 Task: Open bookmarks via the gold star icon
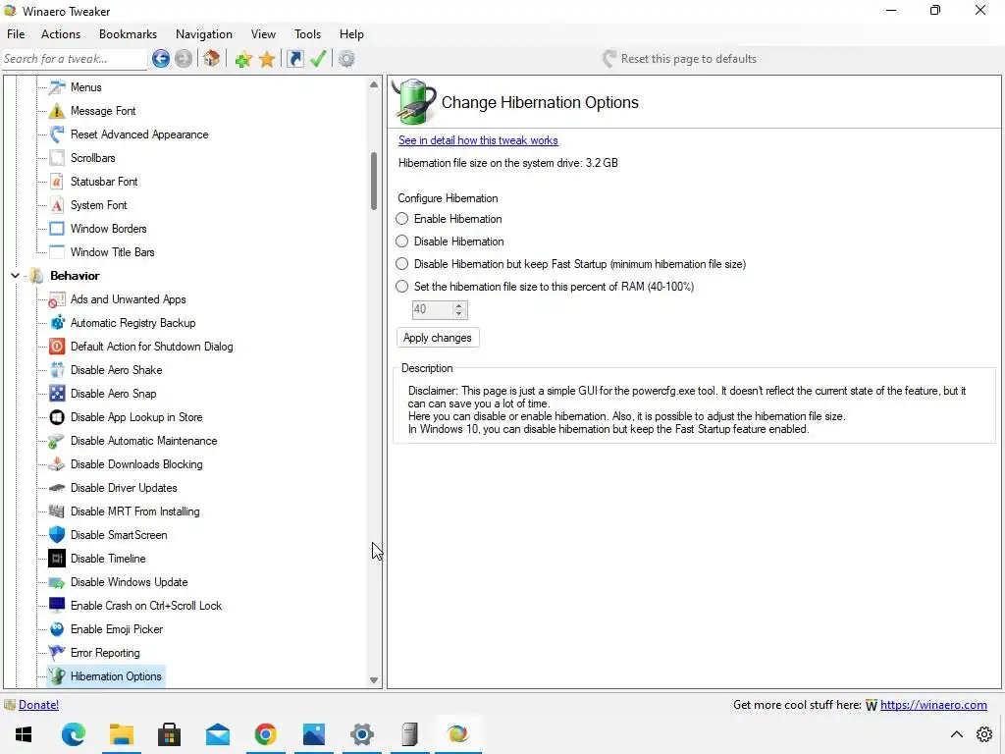point(267,60)
